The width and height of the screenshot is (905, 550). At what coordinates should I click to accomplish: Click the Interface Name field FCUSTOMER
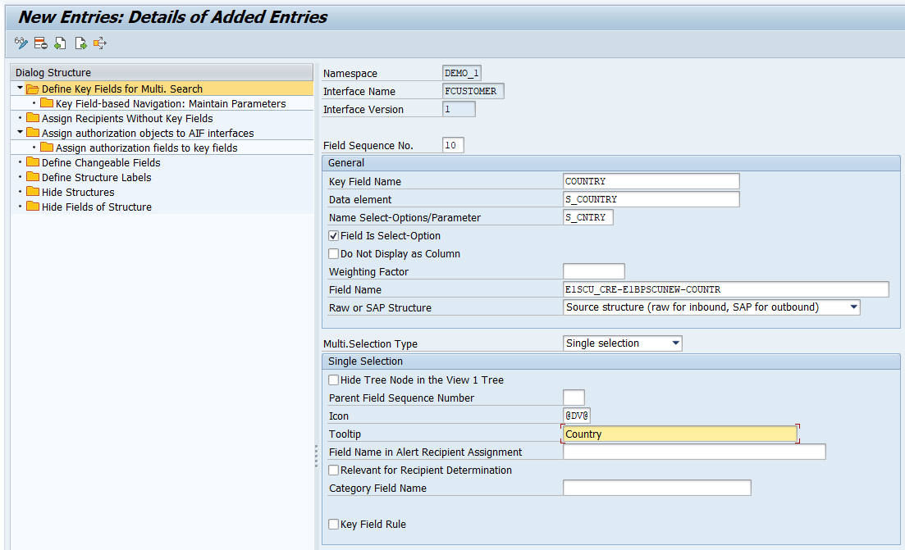473,91
